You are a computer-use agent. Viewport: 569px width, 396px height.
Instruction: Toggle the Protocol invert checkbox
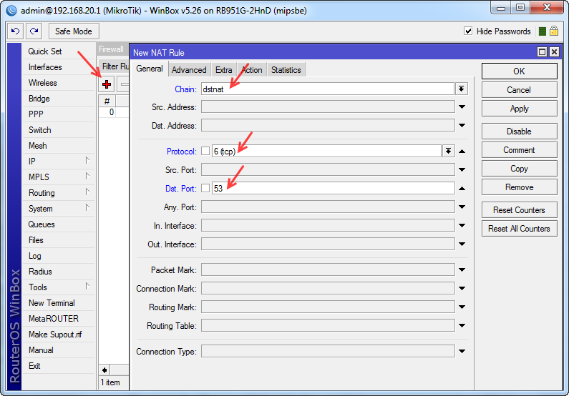pyautogui.click(x=205, y=152)
